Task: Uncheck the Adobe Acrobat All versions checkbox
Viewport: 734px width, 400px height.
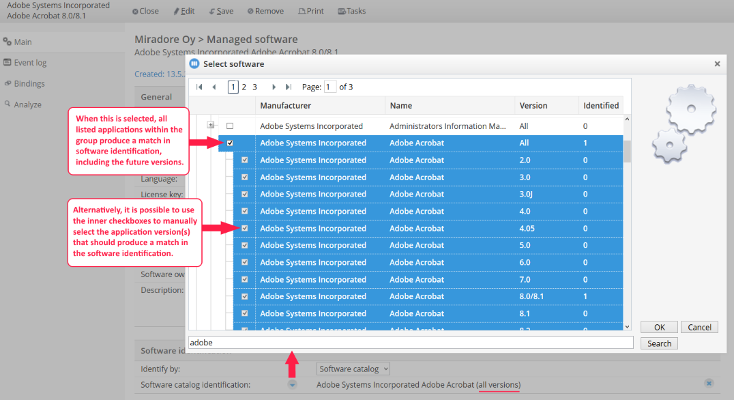Action: click(x=230, y=143)
